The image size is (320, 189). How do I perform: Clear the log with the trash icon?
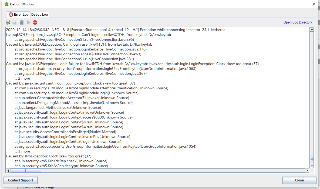(x=22, y=22)
